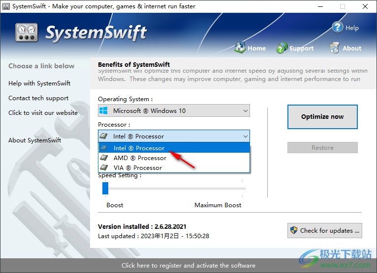Image resolution: width=377 pixels, height=273 pixels.
Task: Click the Last updated date text
Action: [154, 236]
